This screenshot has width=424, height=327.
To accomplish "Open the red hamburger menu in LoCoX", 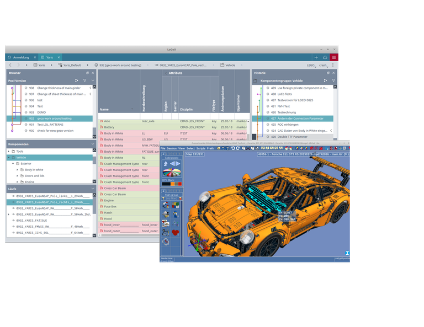I will (334, 57).
